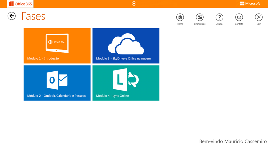Click the Ajuda question mark icon
Viewport: 268px width, 150px height.
(x=219, y=17)
